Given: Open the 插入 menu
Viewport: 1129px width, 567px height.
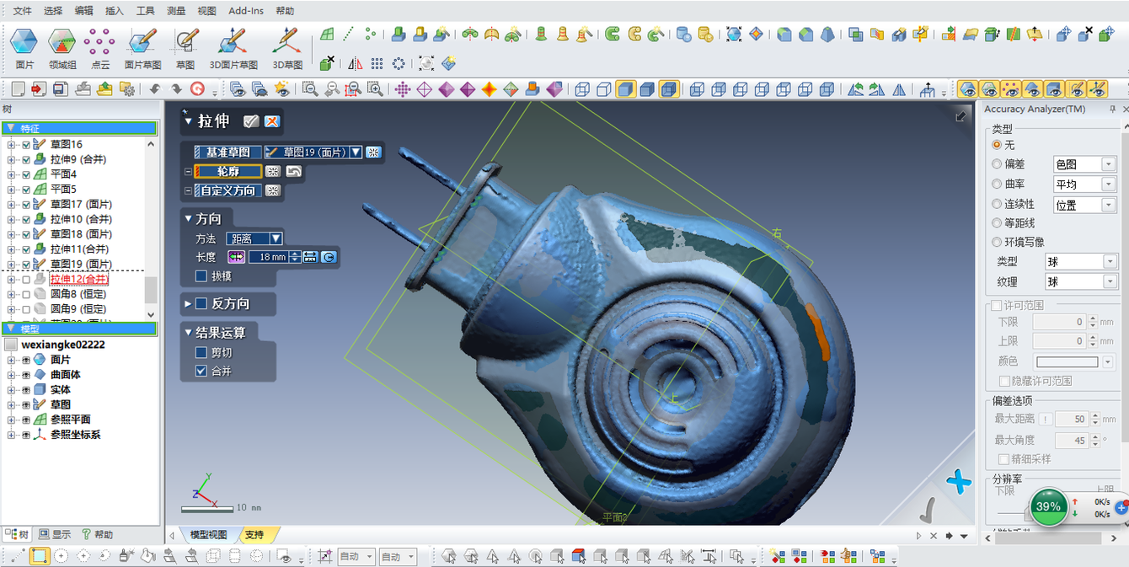Looking at the screenshot, I should tap(115, 11).
